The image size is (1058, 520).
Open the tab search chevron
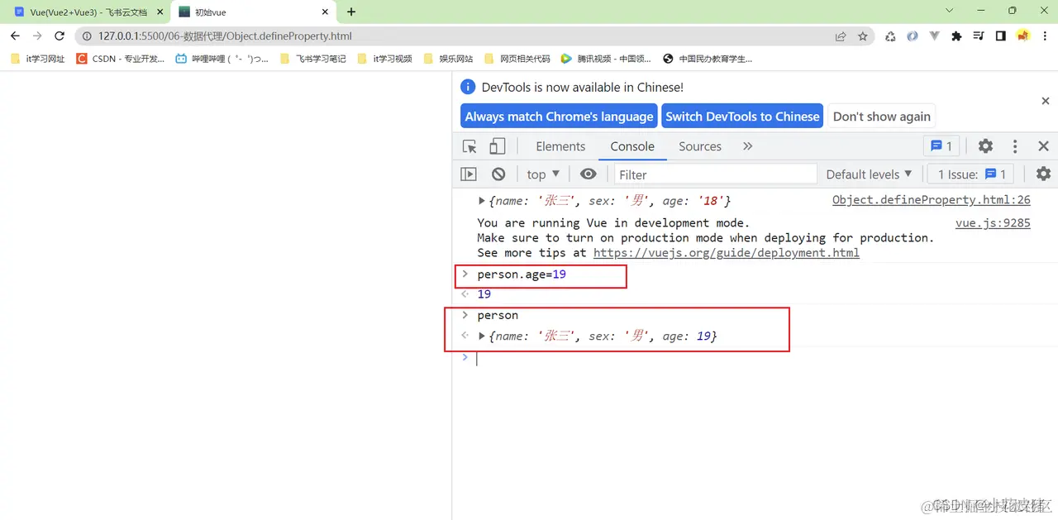click(x=949, y=11)
